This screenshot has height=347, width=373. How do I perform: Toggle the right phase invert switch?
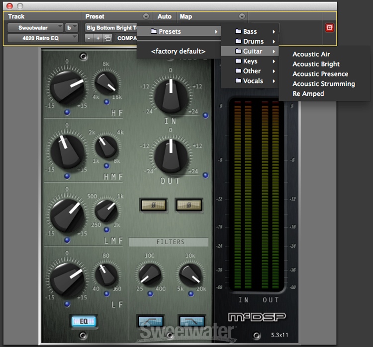[x=189, y=205]
